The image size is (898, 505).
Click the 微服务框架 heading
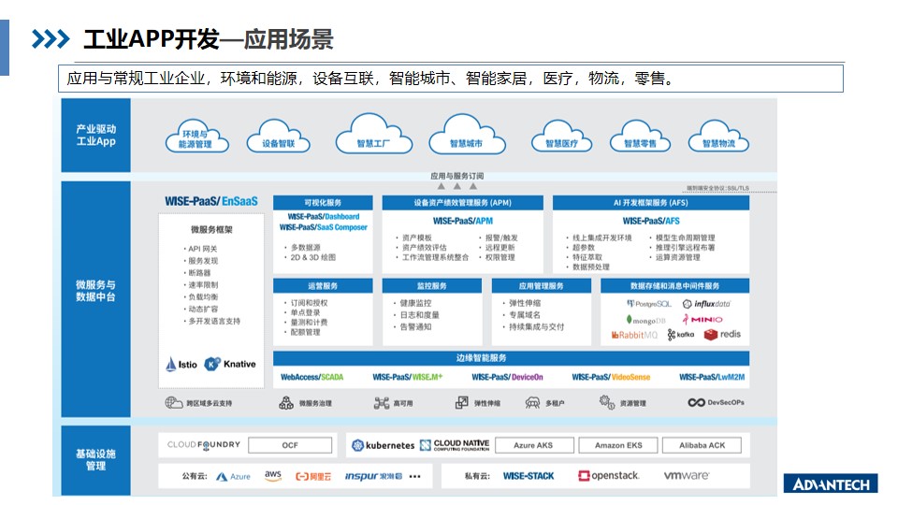(212, 230)
